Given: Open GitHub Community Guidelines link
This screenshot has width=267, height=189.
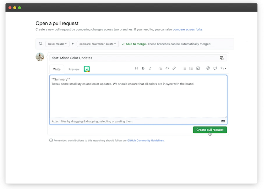Looking at the screenshot, I should 145,140.
